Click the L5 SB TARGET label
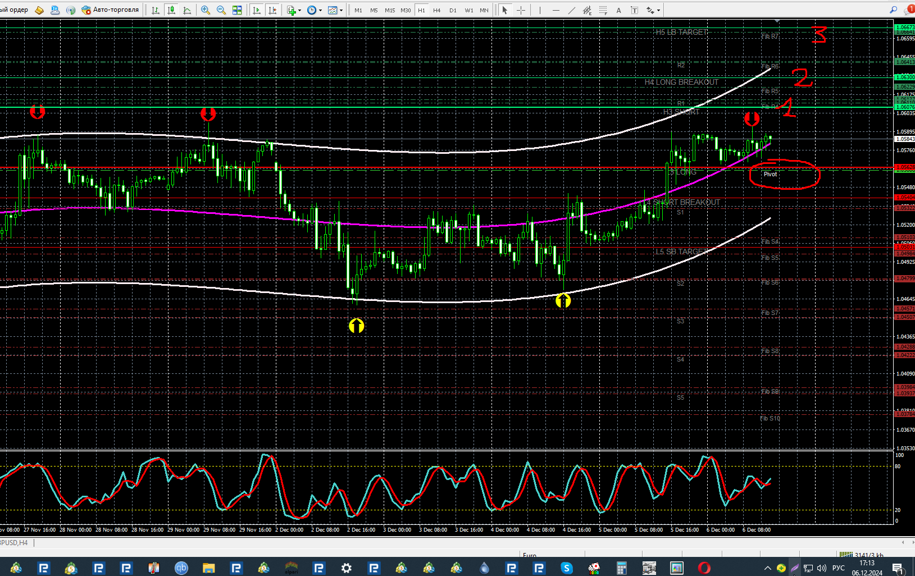The height and width of the screenshot is (576, 915). 681,252
